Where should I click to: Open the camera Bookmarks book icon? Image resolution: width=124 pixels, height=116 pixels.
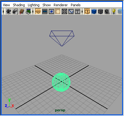22,12
